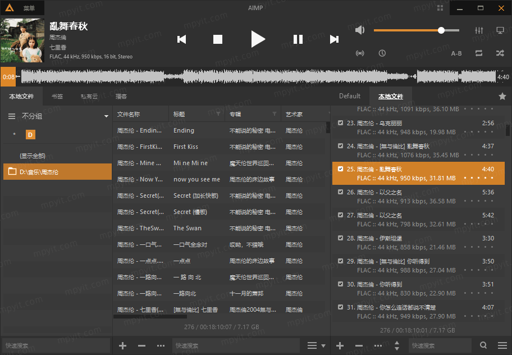Click the library 快速搜索 field in the middle
The height and width of the screenshot is (355, 512).
(236, 345)
